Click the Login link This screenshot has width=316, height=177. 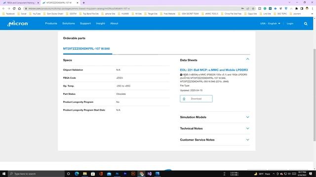(x=290, y=24)
